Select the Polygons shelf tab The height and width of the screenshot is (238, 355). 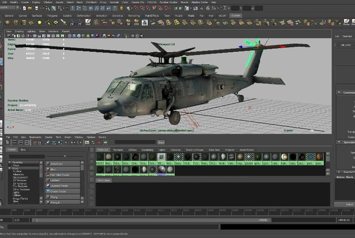point(52,15)
